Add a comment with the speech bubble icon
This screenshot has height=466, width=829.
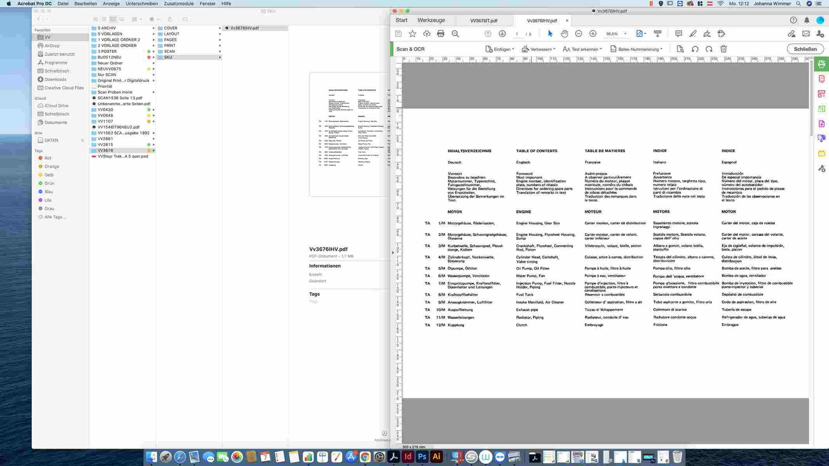point(678,34)
